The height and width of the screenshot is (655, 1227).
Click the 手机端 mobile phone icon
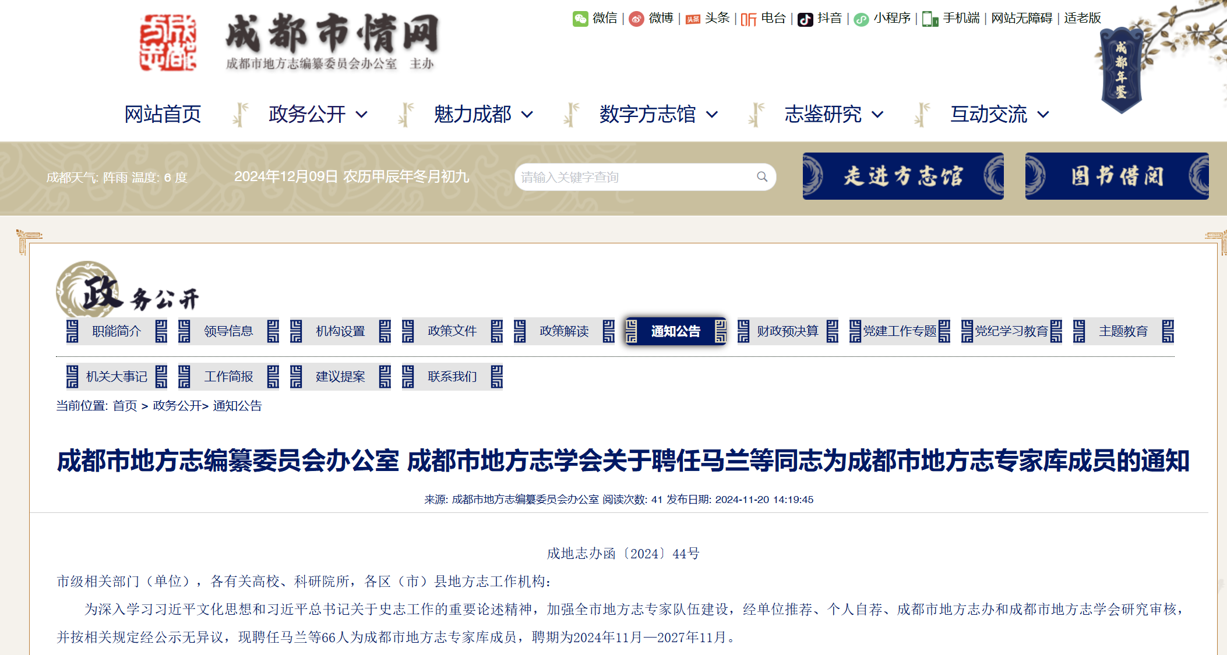click(x=930, y=19)
